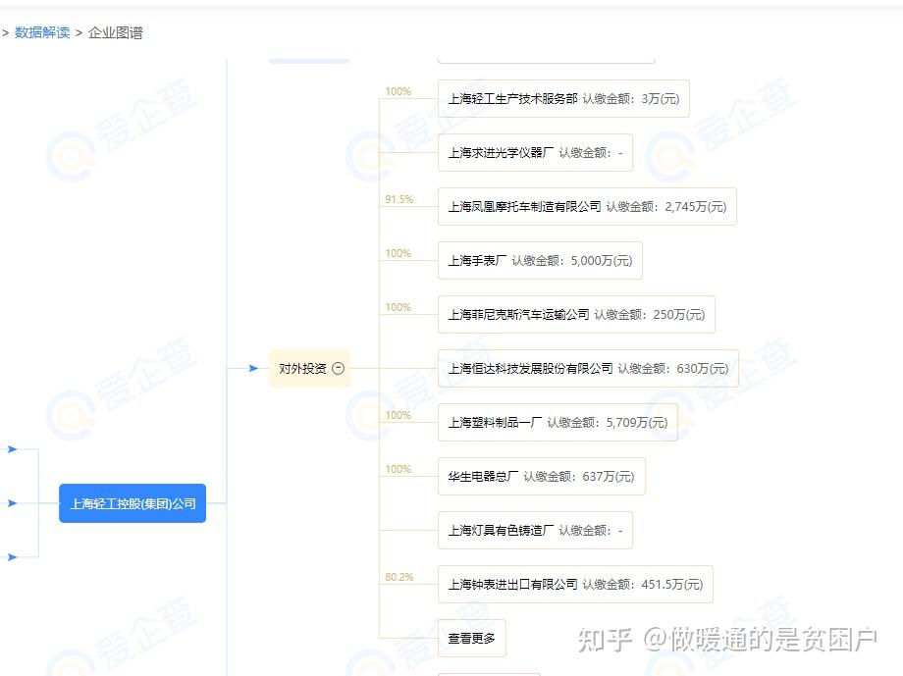903x676 pixels.
Task: Click 认缴金额 2,745万(元) value text
Action: (x=666, y=207)
